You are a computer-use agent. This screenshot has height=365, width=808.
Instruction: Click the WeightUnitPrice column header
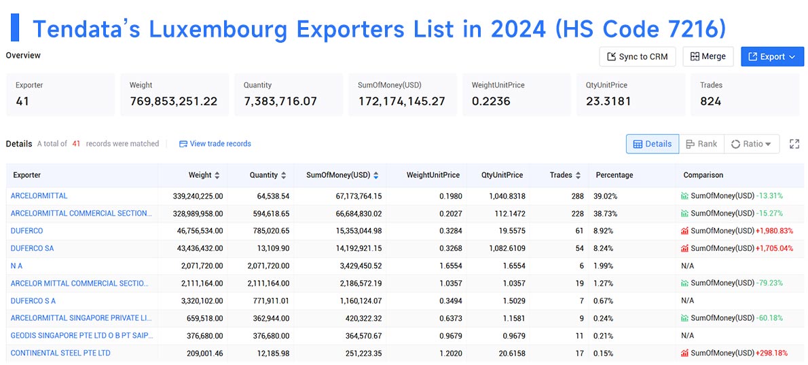click(x=433, y=175)
